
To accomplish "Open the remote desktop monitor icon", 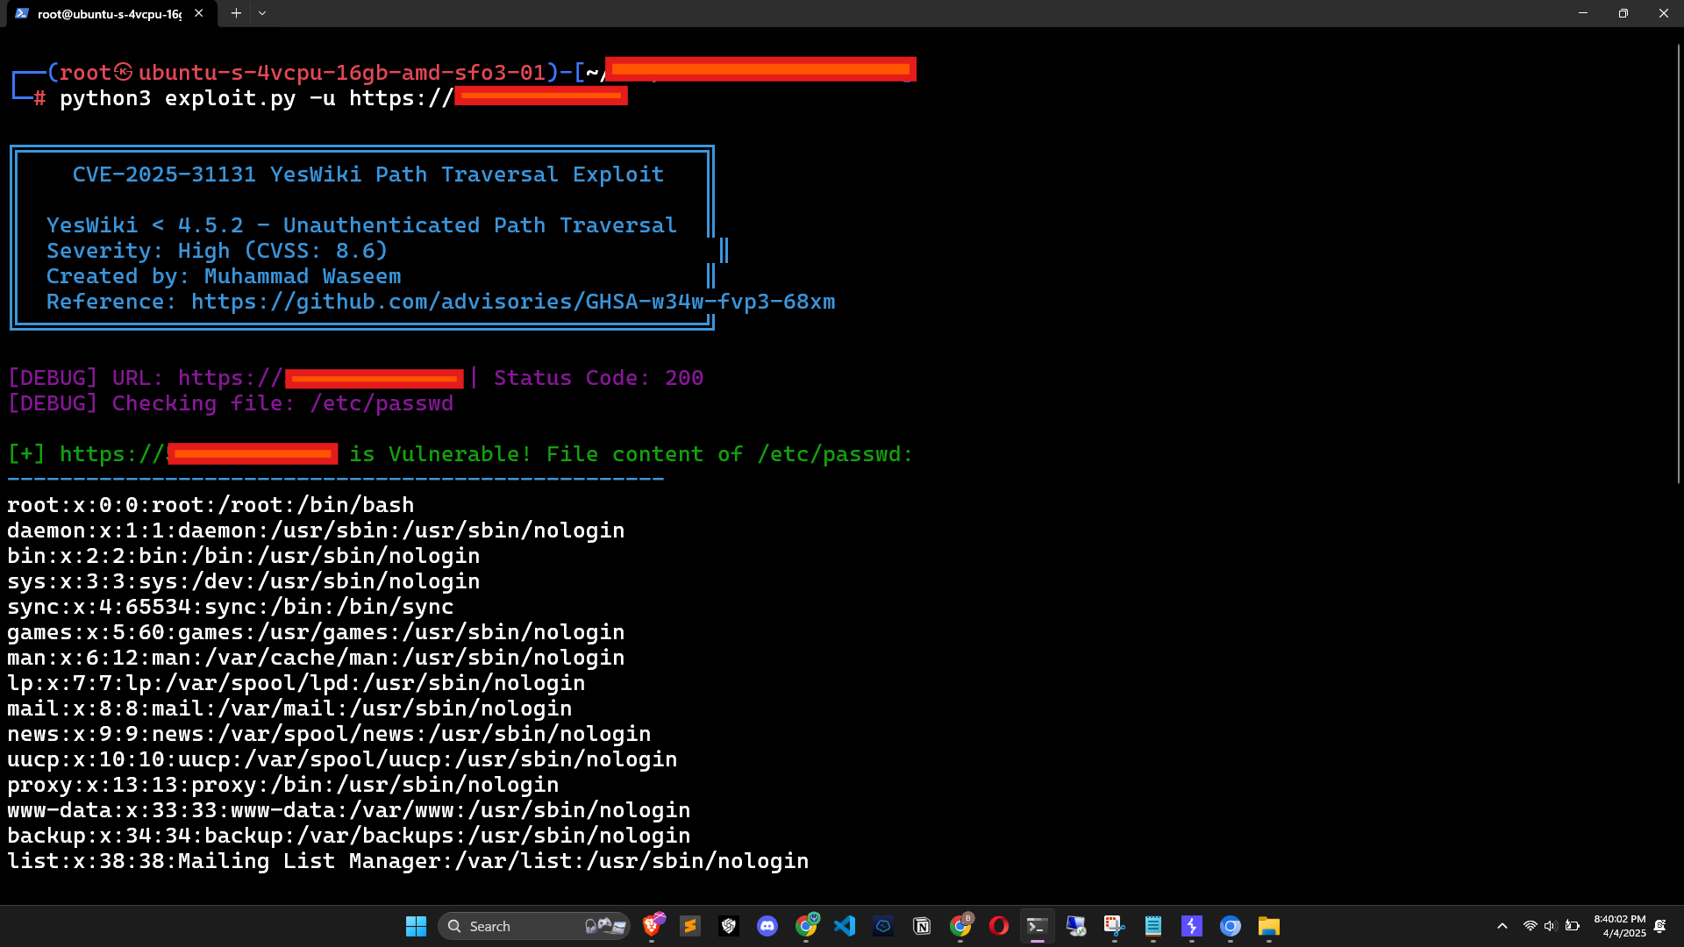I will pyautogui.click(x=1076, y=926).
